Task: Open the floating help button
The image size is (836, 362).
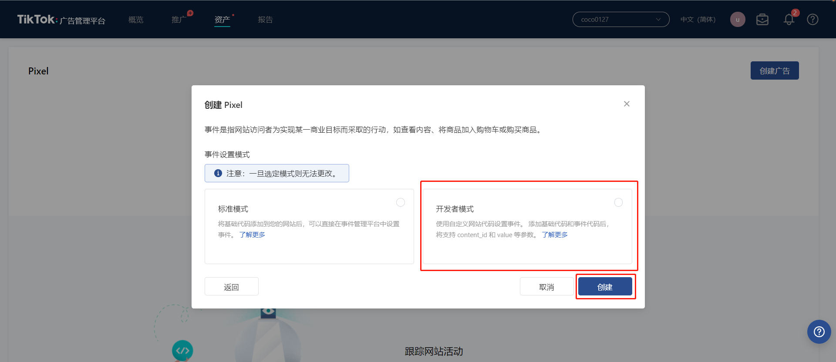Action: tap(819, 332)
